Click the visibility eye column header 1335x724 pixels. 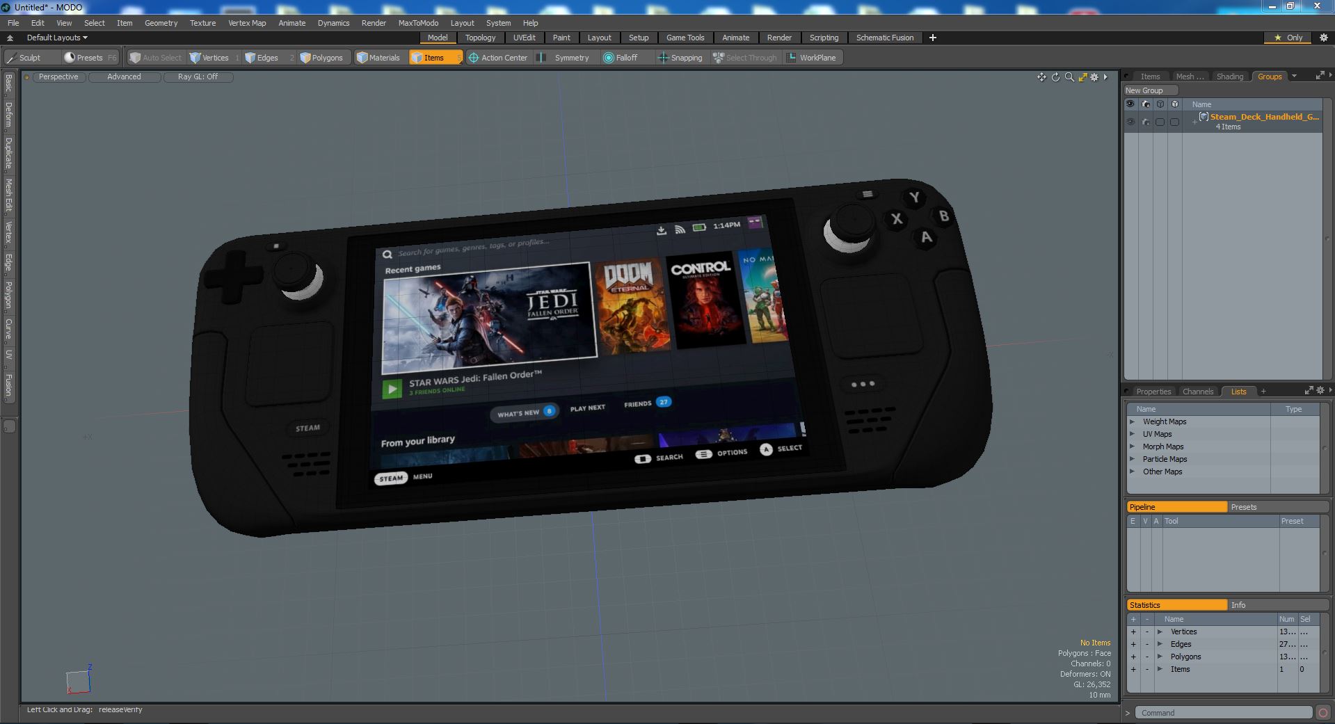[1130, 104]
